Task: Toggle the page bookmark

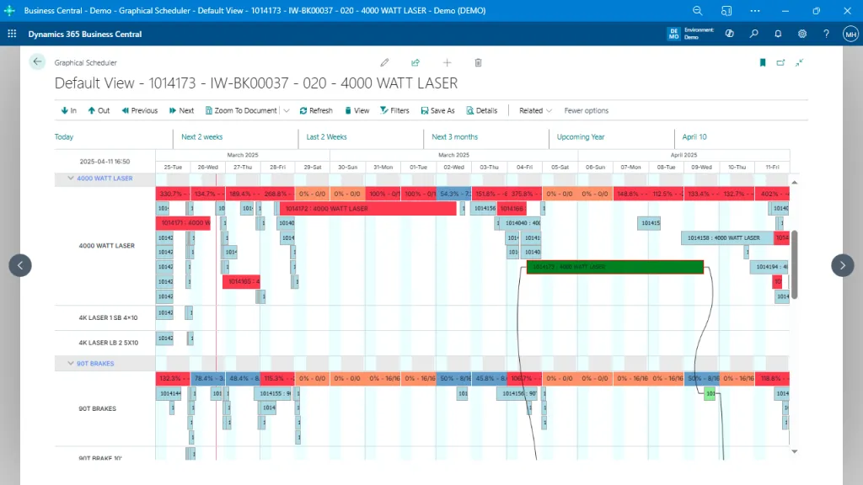Action: click(x=763, y=62)
